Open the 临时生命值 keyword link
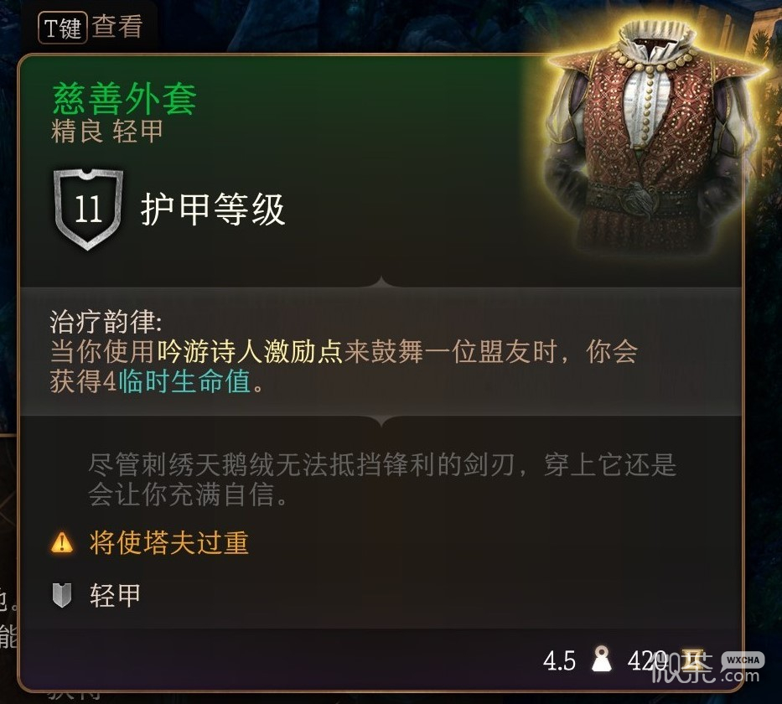Screen dimensions: 782x704 (184, 382)
